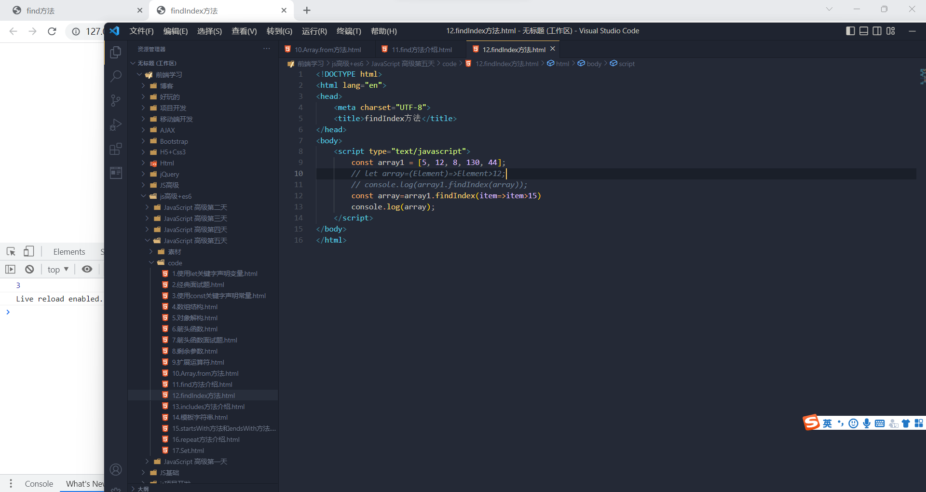Open the Sogou emoji picker

(x=853, y=423)
